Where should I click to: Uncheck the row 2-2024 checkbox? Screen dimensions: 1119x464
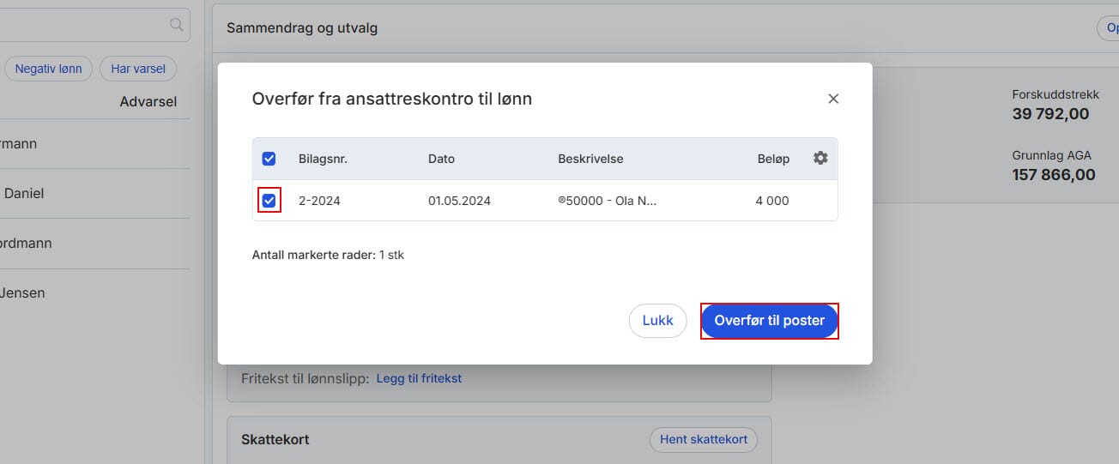click(269, 201)
